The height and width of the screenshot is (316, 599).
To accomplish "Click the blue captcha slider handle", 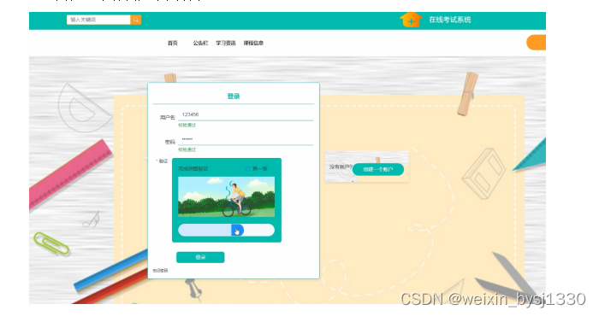I will [237, 231].
